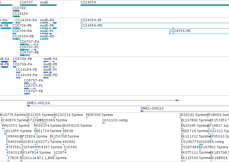The height and width of the screenshot is (162, 229).
Task: Click the DME1-006J10 clone label
Action: [152, 108]
